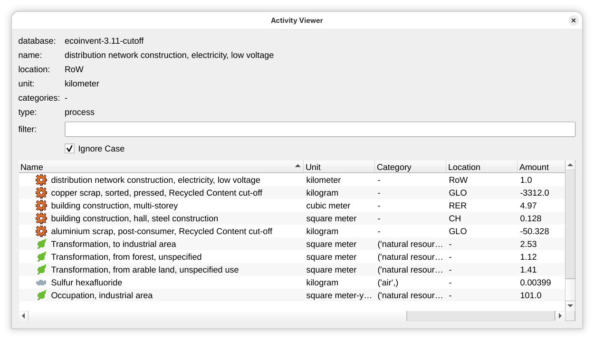The width and height of the screenshot is (594, 340).
Task: Click leaf icon for Occupation, industrial area
Action: point(41,295)
